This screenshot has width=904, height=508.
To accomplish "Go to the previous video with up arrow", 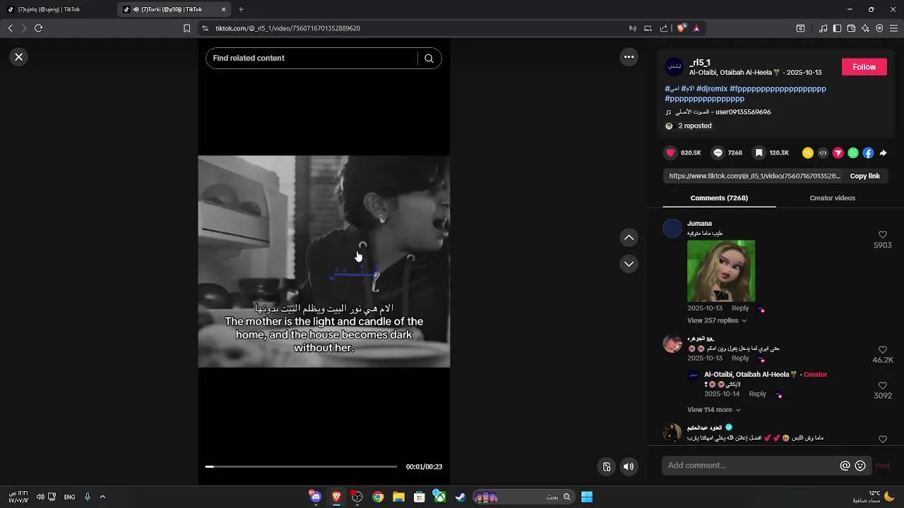I will click(629, 238).
